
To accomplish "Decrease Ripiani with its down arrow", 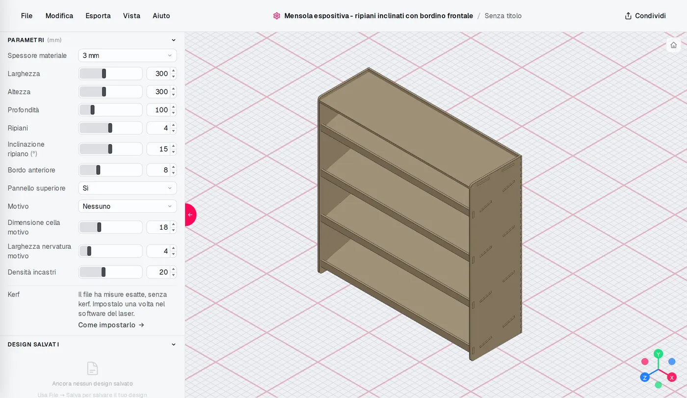I will click(173, 131).
